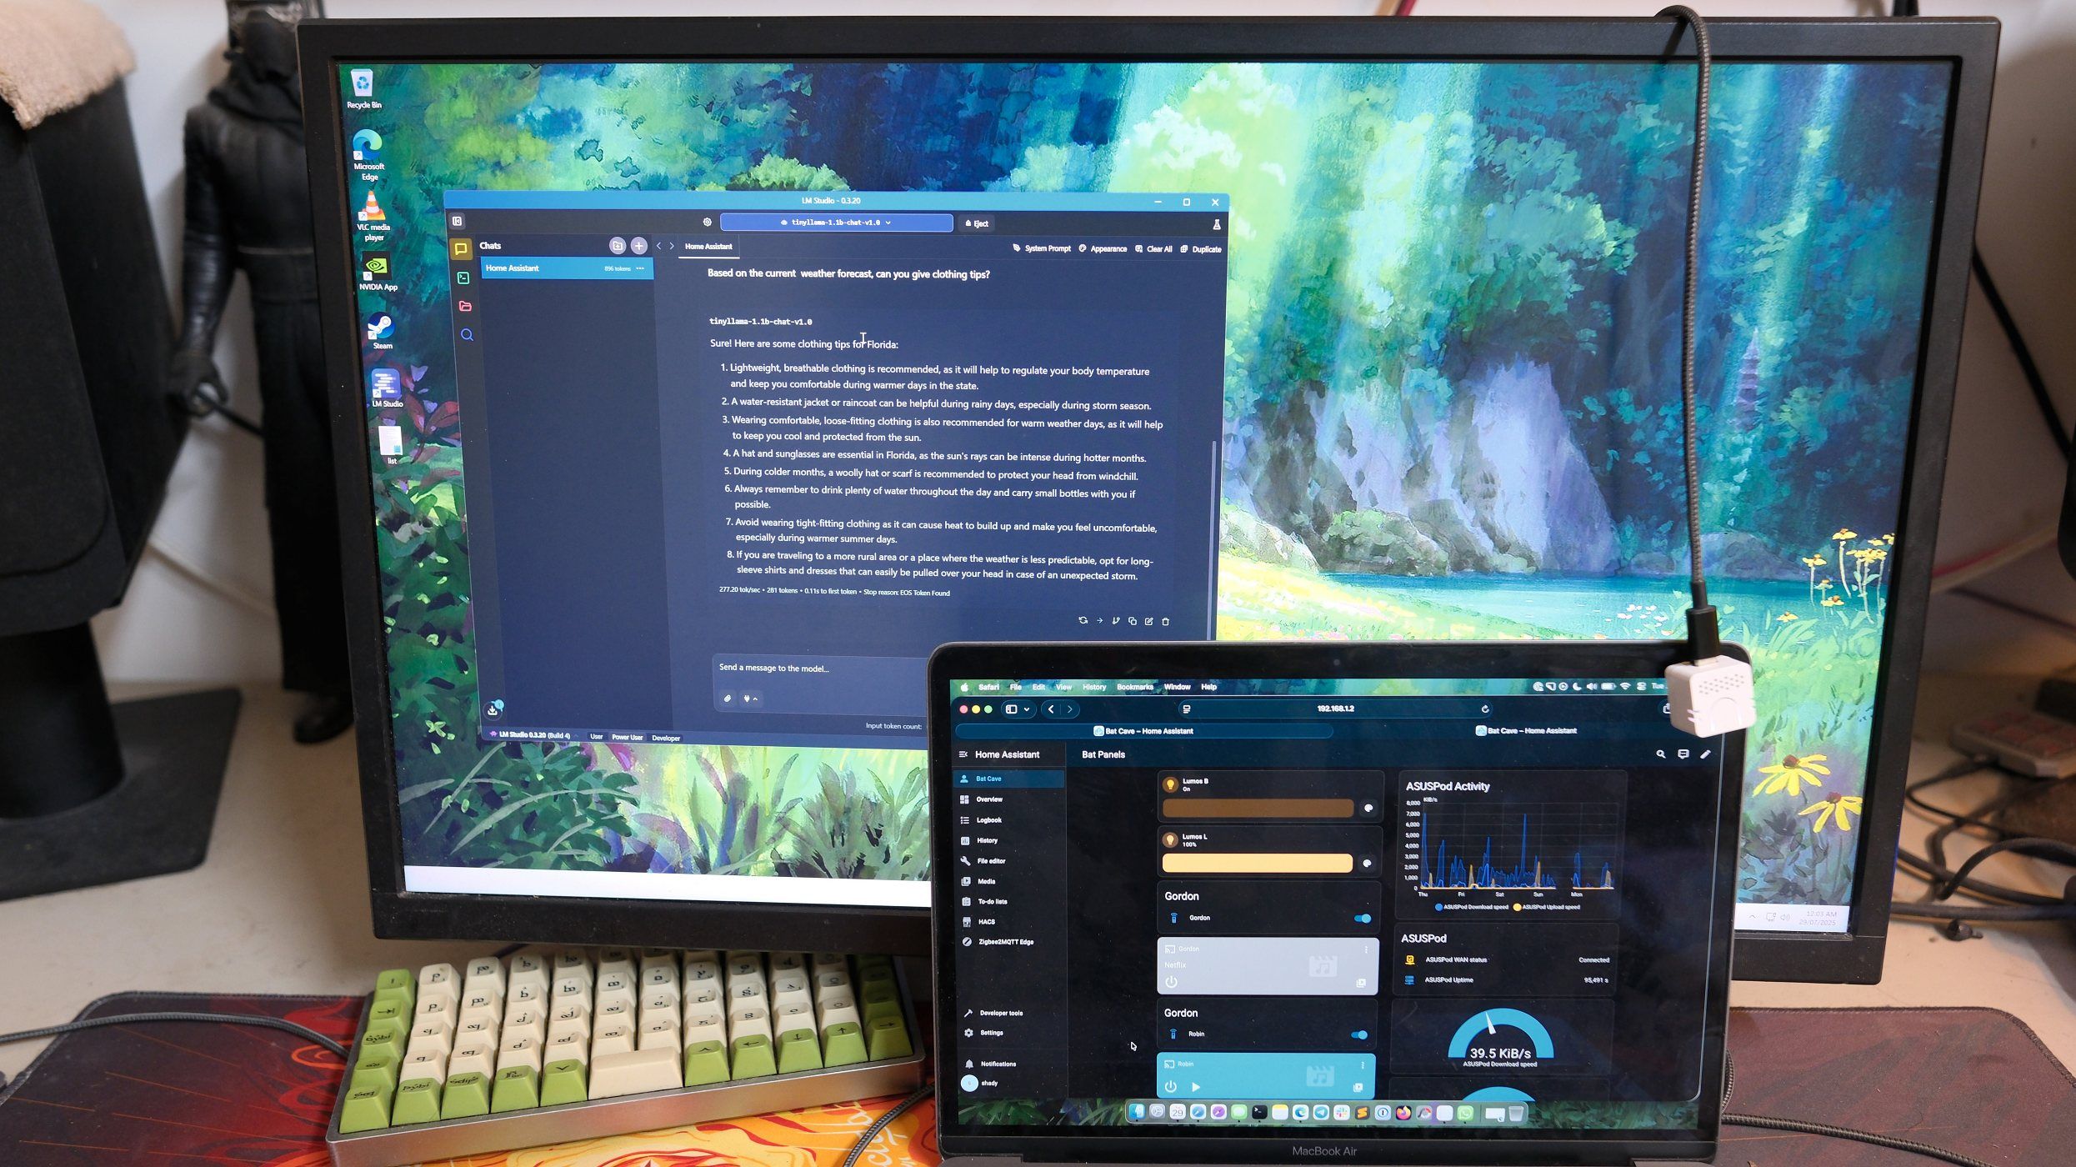Open the Discover search icon in LM Studio

468,336
